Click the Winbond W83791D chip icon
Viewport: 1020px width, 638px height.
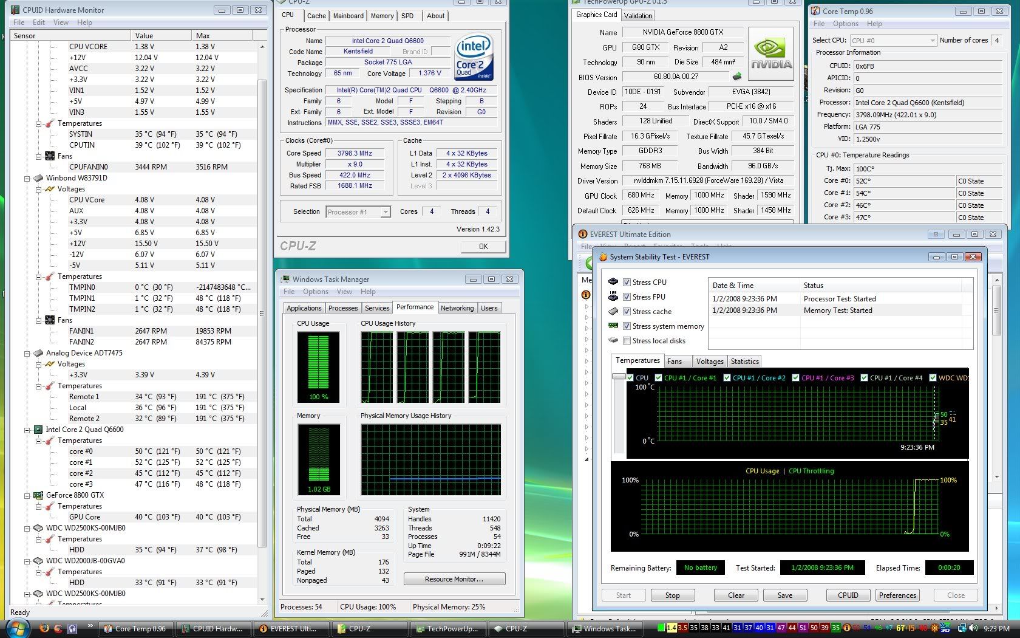coord(38,178)
